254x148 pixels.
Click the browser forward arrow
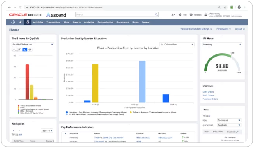[15, 7]
